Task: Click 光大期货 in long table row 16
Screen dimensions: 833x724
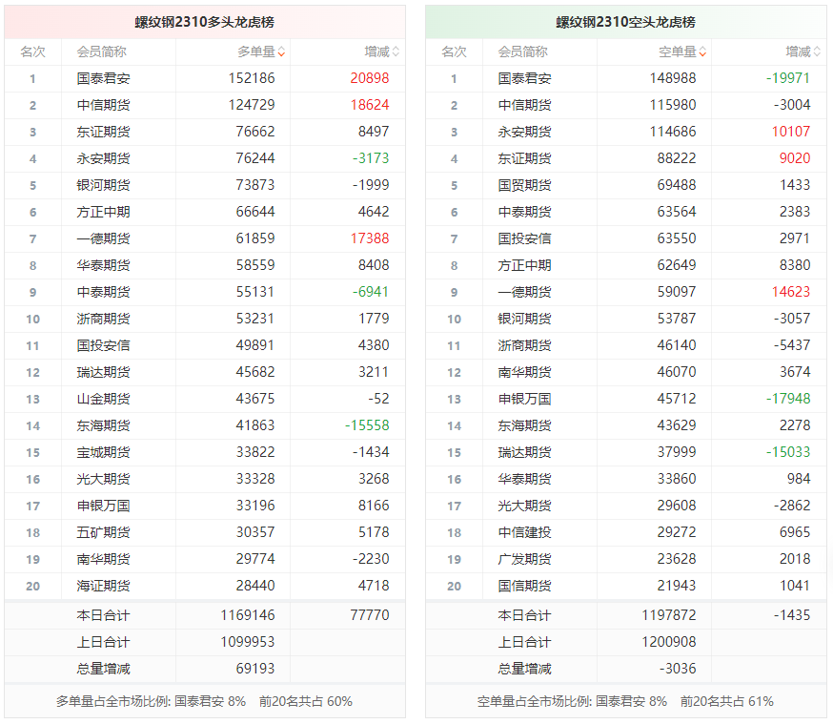Action: pos(103,479)
